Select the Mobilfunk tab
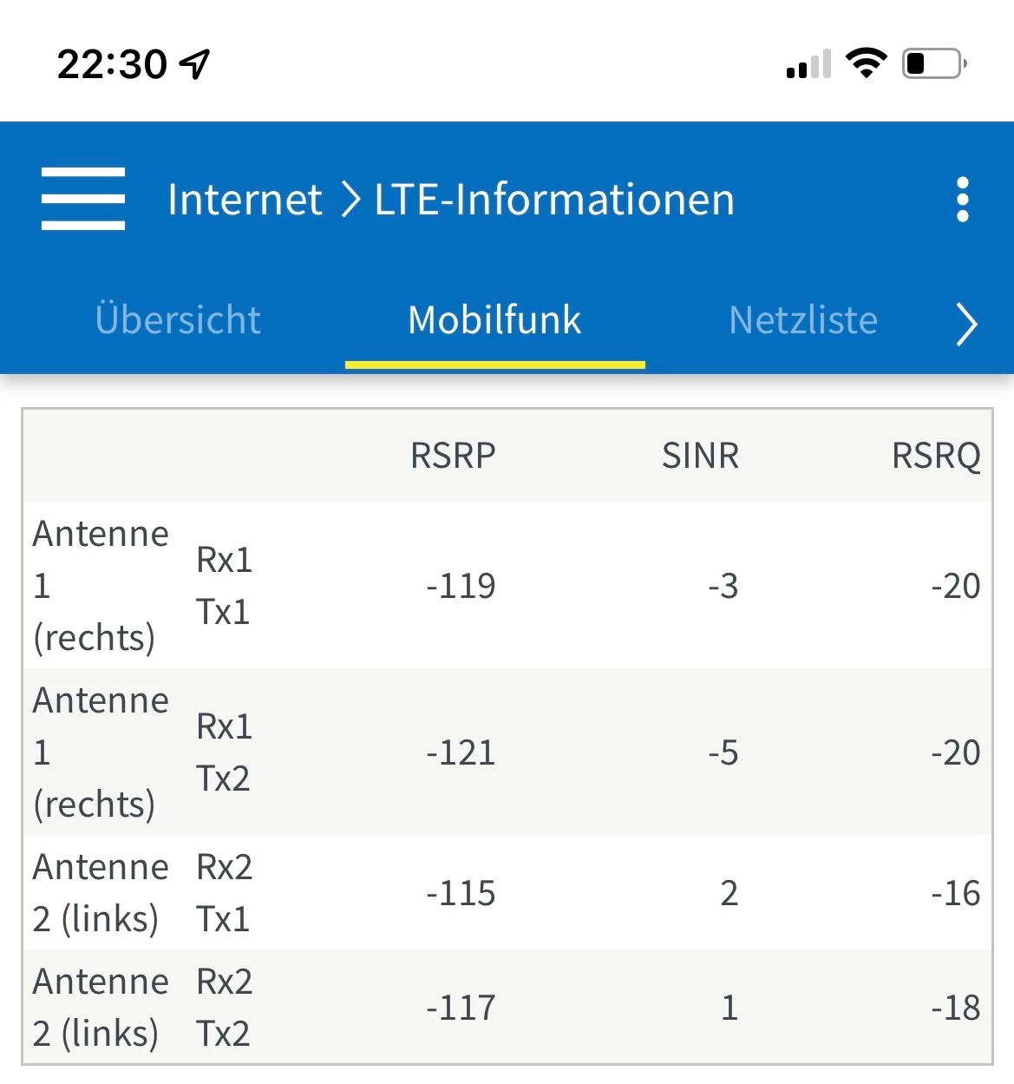Image resolution: width=1014 pixels, height=1084 pixels. [494, 320]
